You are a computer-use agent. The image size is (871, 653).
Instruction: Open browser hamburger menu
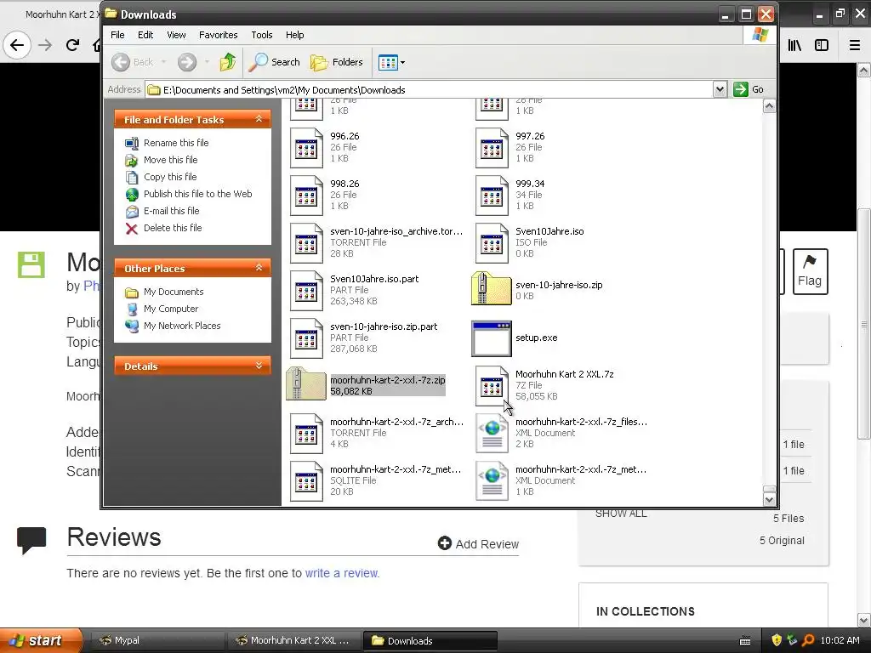pyautogui.click(x=854, y=45)
